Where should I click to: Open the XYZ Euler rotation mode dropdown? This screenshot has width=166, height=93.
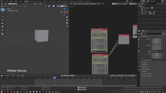(157, 51)
